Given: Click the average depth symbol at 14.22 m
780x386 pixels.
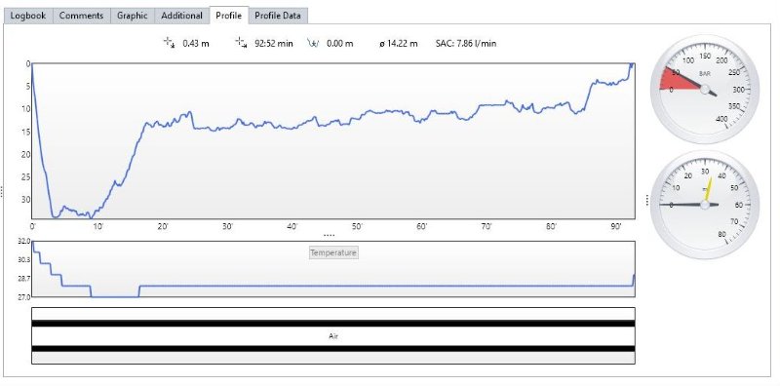Looking at the screenshot, I should [382, 43].
